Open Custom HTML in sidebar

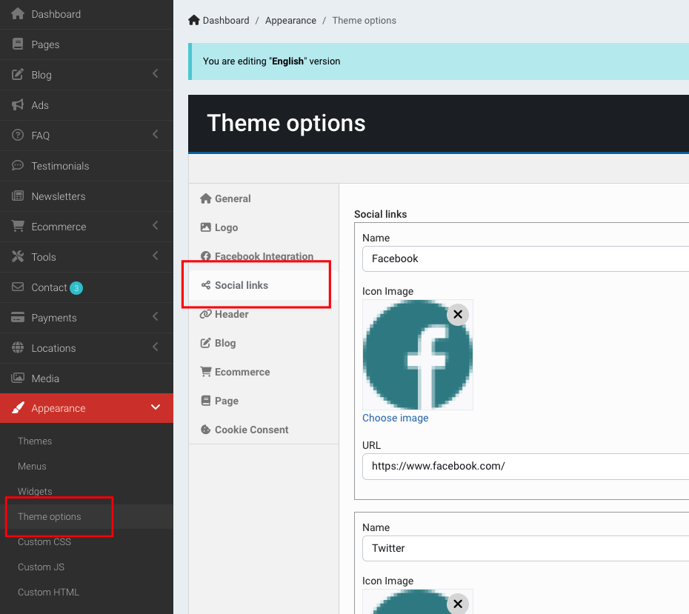pyautogui.click(x=48, y=592)
